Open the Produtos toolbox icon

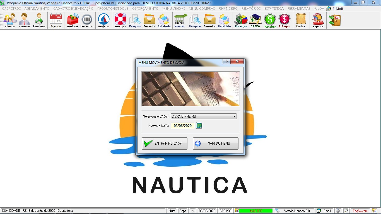pyautogui.click(x=73, y=21)
